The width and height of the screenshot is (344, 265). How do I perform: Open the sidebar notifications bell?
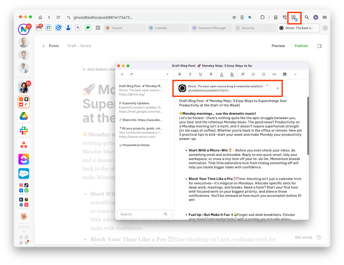(21, 237)
